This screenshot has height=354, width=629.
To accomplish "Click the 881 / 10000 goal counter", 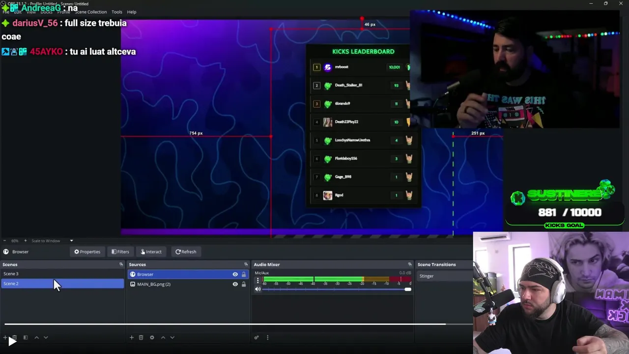I will pos(570,212).
